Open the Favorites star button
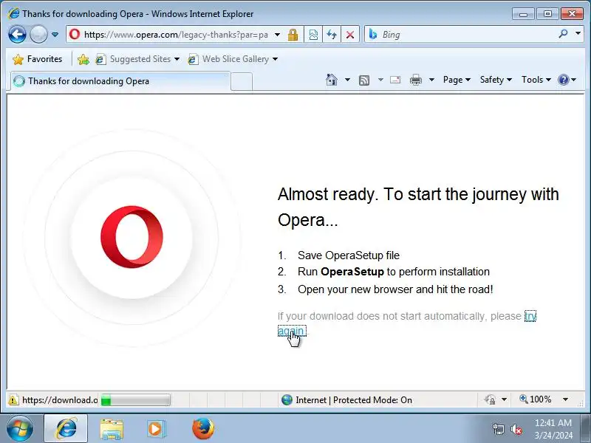This screenshot has width=591, height=443. click(x=38, y=59)
